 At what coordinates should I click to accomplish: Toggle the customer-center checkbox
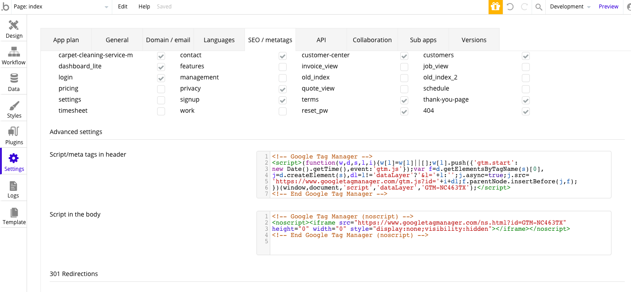404,56
